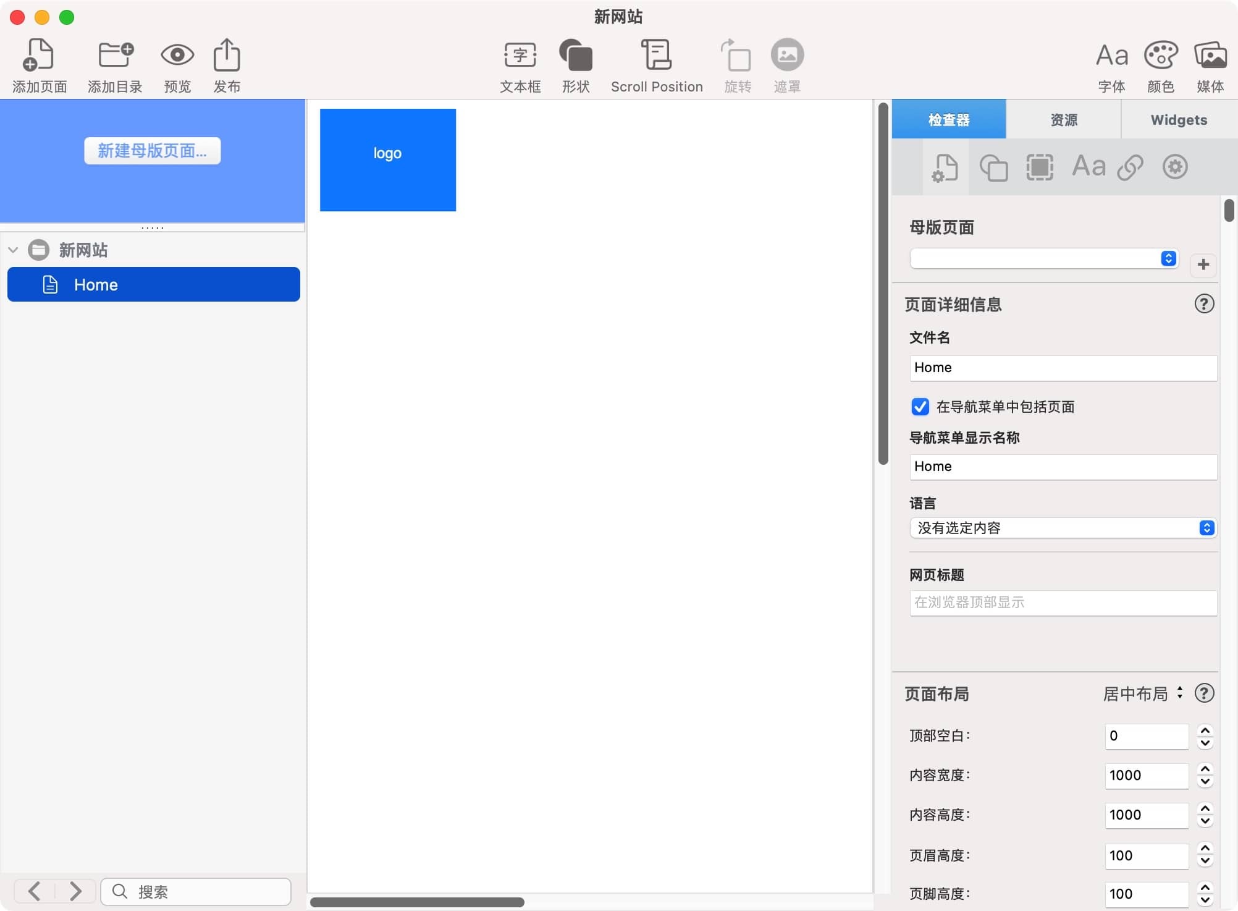
Task: Click the 页眉高度 stepper arrows
Action: 1205,855
